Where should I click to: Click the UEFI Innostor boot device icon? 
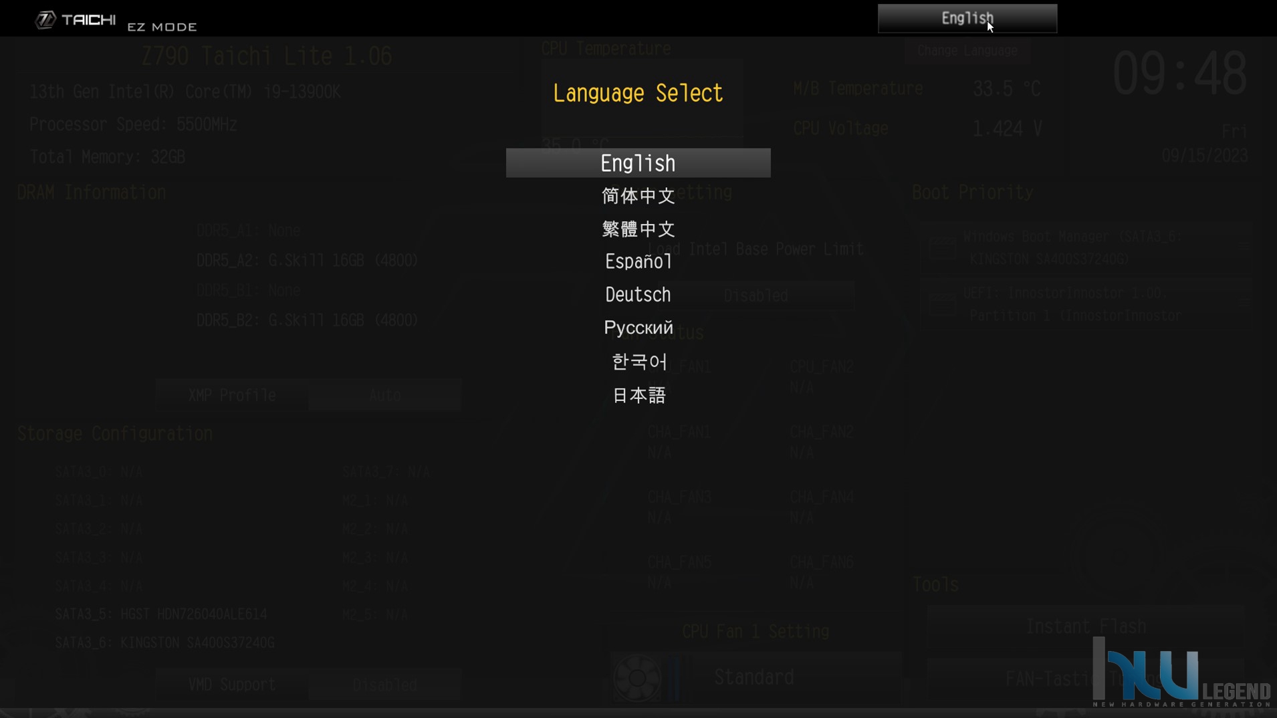click(x=942, y=304)
